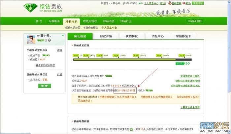The height and width of the screenshot is (134, 231).
Task: Open 详情 beside 您的绿钻付费信息
Action: click(x=60, y=74)
